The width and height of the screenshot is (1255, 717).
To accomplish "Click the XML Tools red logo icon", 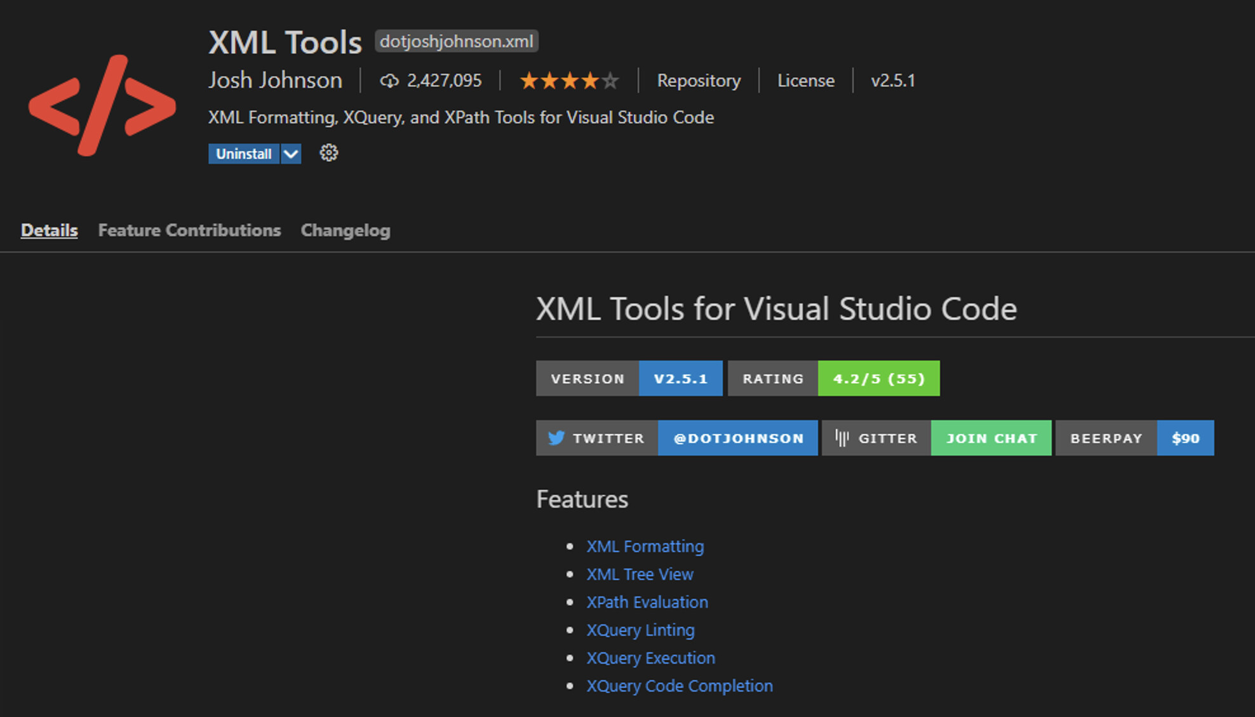I will coord(102,105).
